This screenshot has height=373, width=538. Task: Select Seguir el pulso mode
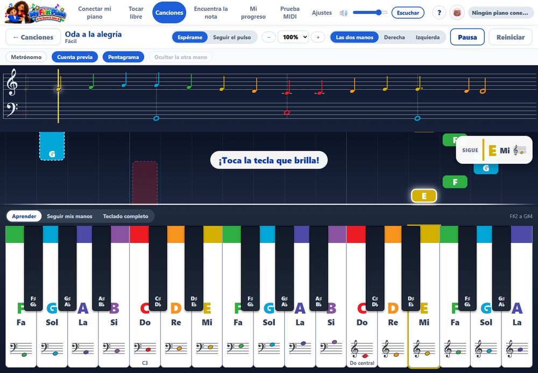coord(232,37)
